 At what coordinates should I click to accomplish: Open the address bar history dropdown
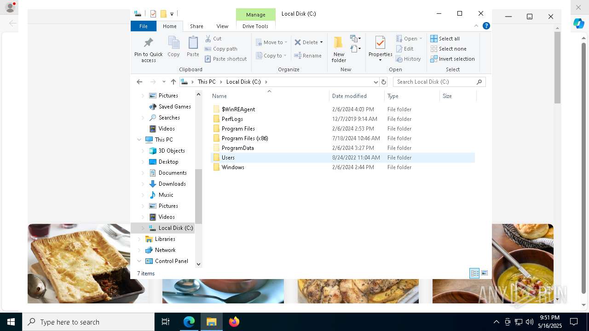click(x=375, y=82)
